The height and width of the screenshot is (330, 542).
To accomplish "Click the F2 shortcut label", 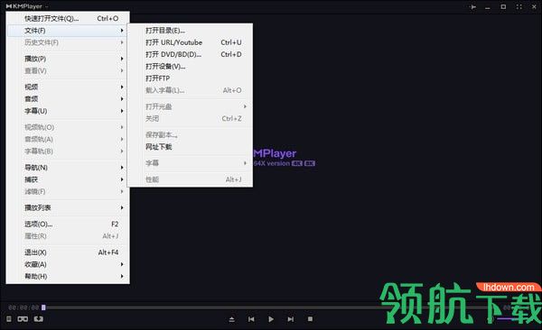I will pyautogui.click(x=115, y=224).
